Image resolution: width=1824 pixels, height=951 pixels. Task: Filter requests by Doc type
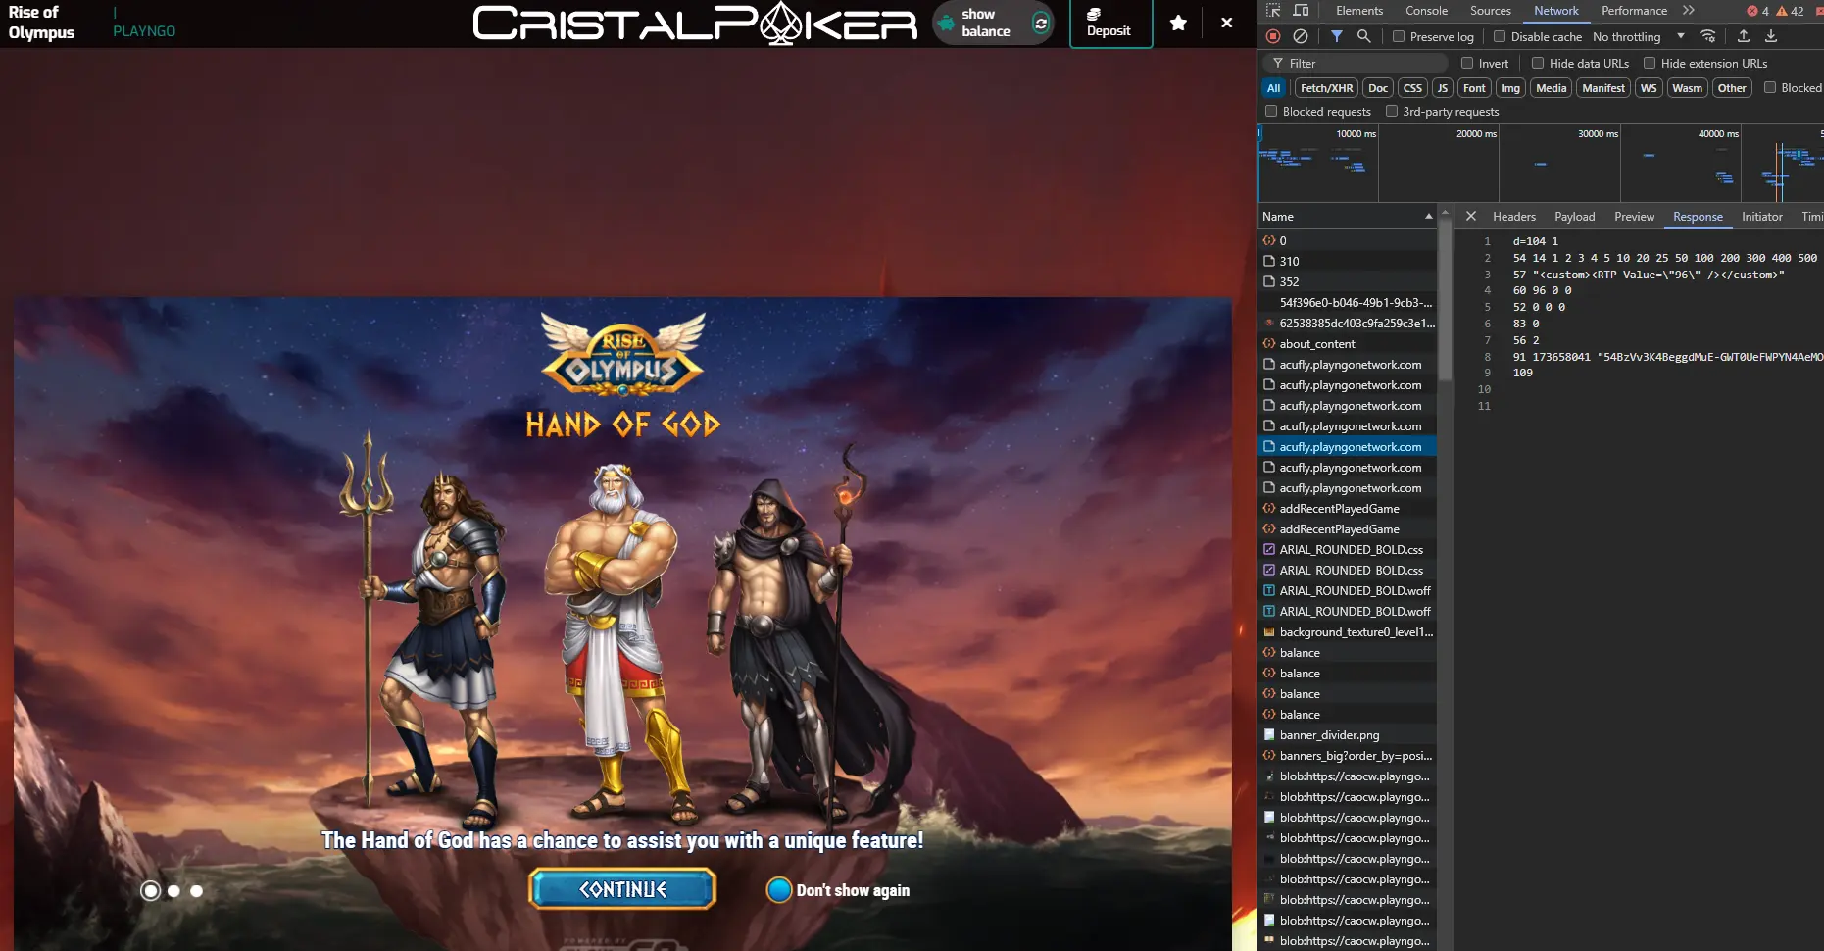1378,87
